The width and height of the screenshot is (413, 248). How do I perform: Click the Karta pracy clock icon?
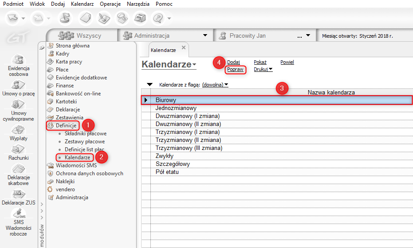(50, 62)
